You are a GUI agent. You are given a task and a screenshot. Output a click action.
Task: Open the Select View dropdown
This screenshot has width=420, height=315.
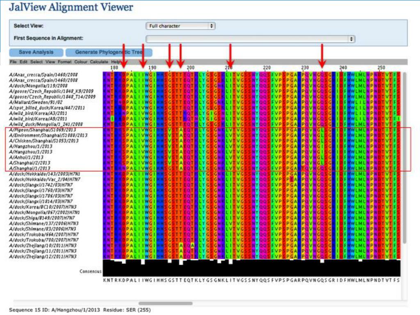pos(180,26)
